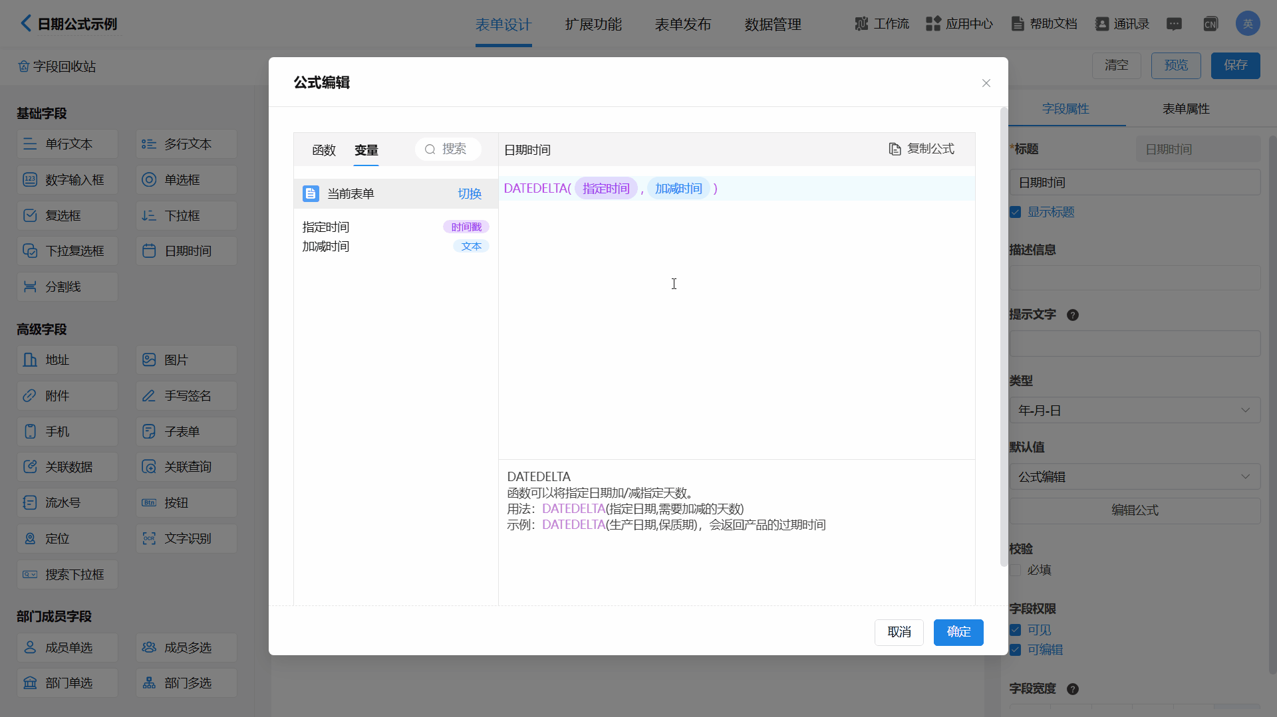Click the 日期时间 calendar icon in fields
The width and height of the screenshot is (1277, 717).
pos(149,251)
